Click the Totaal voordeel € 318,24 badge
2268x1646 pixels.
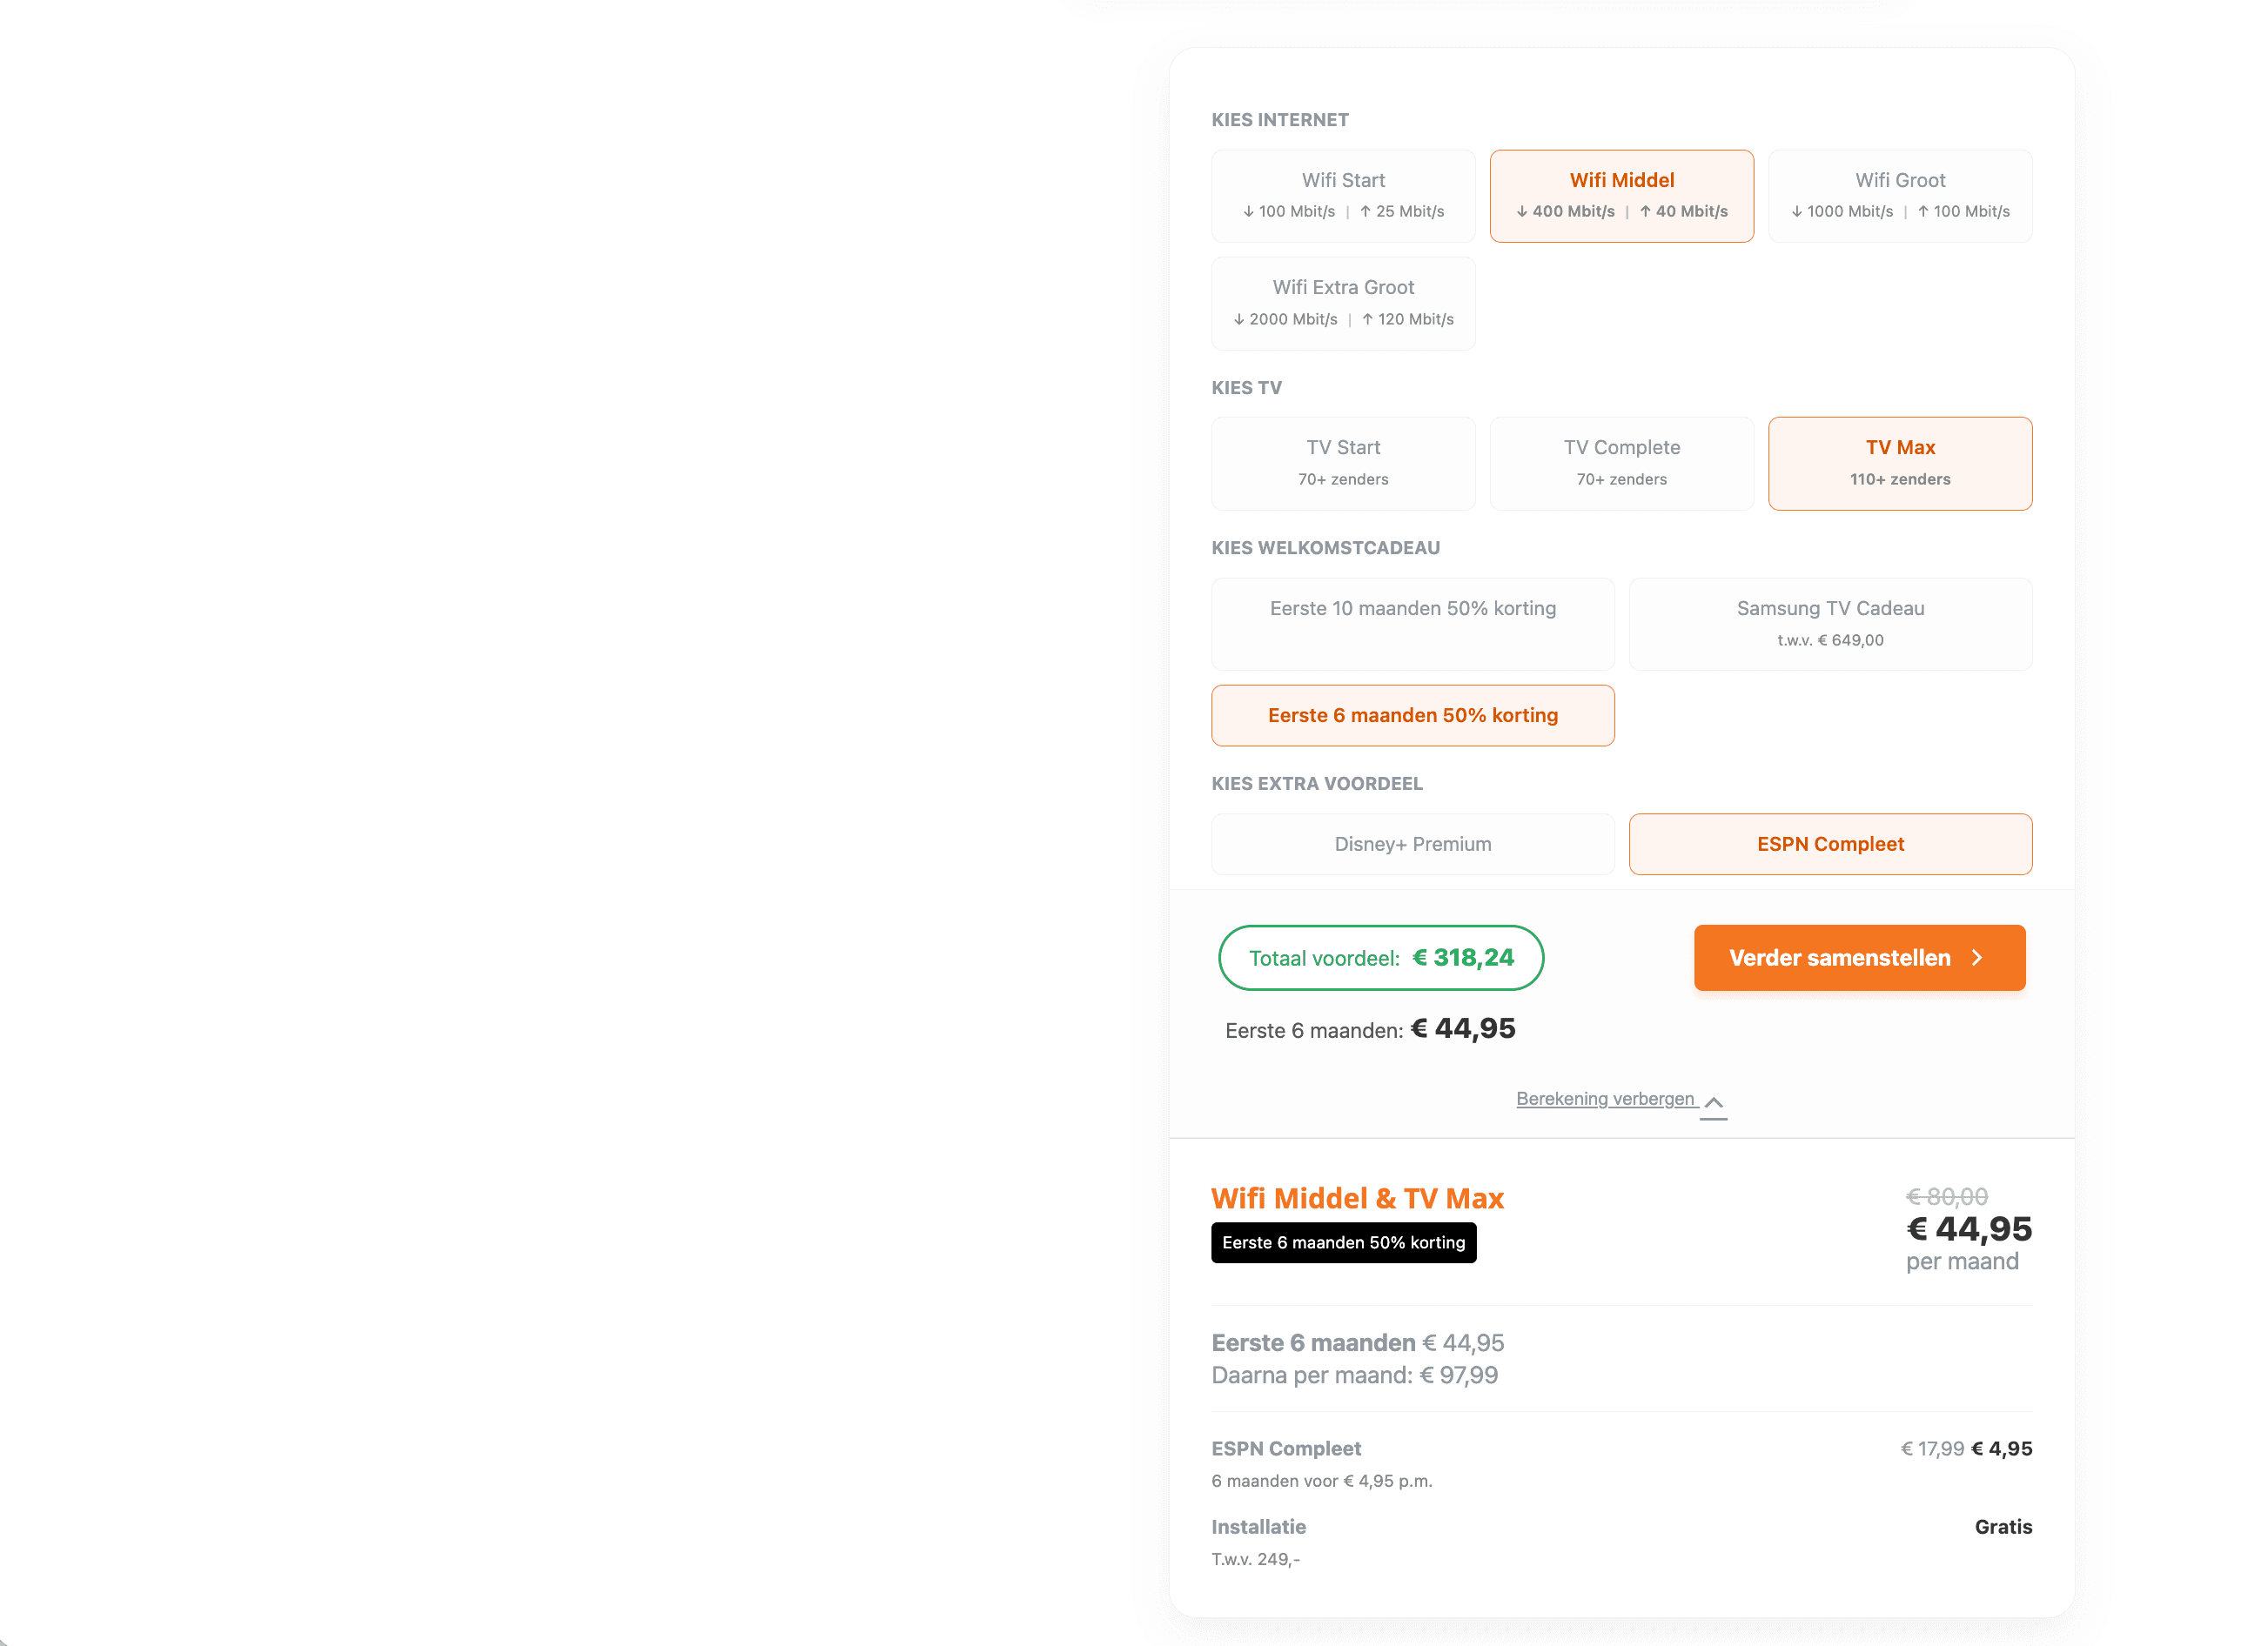[1381, 958]
